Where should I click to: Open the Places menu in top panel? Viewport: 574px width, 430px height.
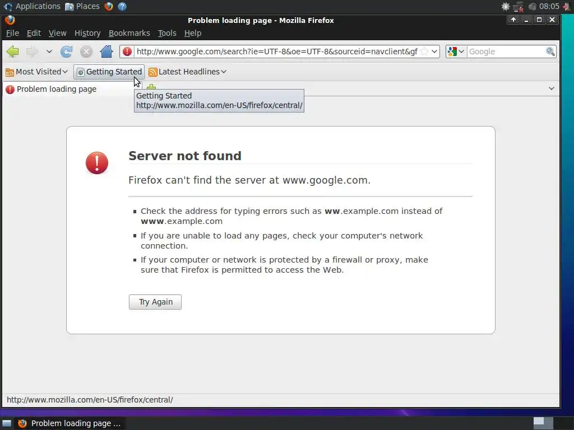click(82, 6)
